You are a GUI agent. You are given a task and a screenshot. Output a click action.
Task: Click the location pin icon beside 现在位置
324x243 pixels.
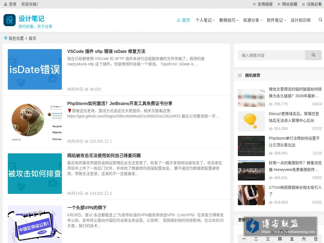6,38
